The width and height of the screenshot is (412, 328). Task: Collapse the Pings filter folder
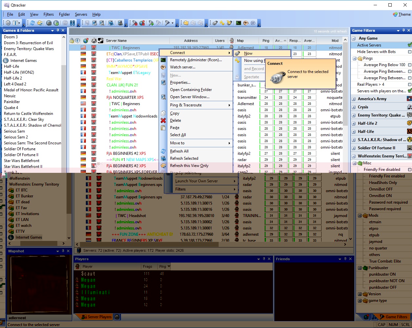pos(355,59)
